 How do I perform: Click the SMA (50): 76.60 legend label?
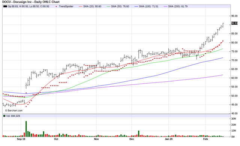[120, 6]
